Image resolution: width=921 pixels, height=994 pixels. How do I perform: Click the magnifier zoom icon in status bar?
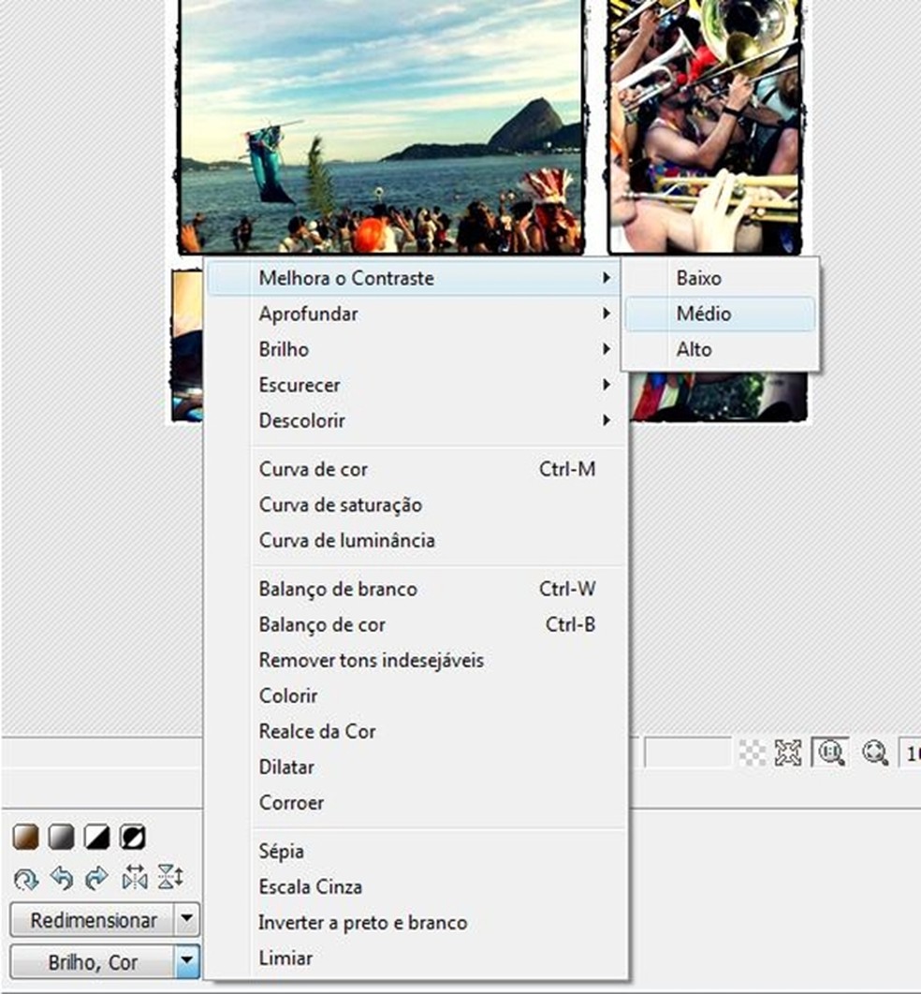[875, 753]
